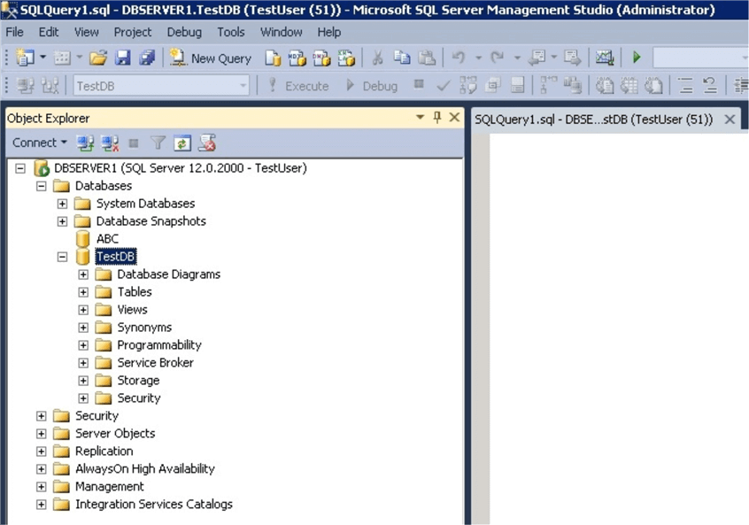
Task: Click the Save All icon
Action: (147, 58)
